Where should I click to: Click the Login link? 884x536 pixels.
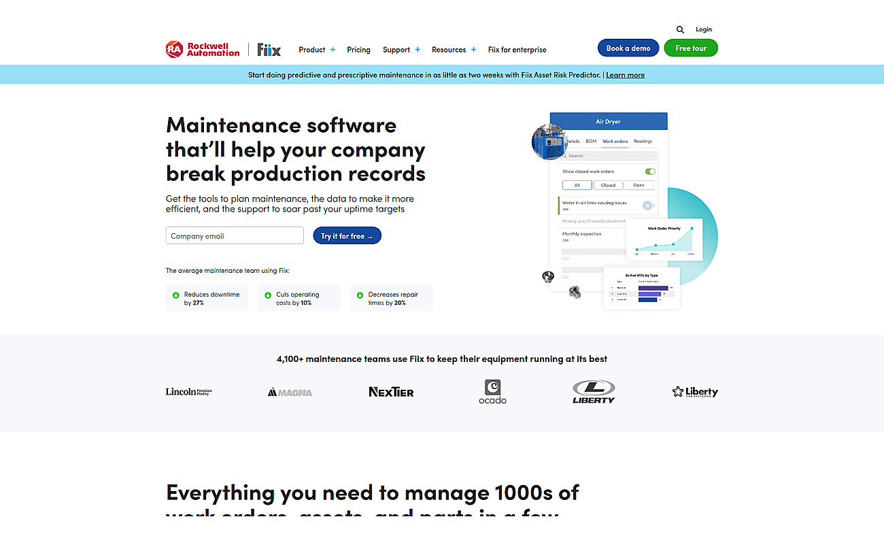(704, 29)
